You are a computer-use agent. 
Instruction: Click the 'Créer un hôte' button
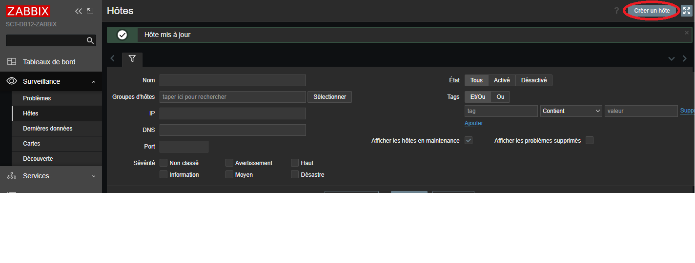[652, 11]
